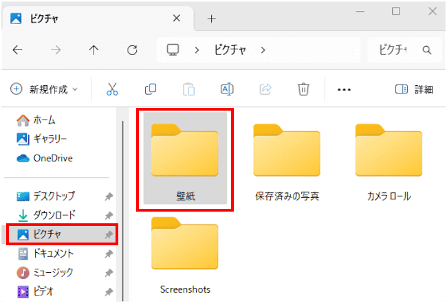The image size is (447, 303).
Task: Click the Copy icon in toolbar
Action: pyautogui.click(x=151, y=89)
